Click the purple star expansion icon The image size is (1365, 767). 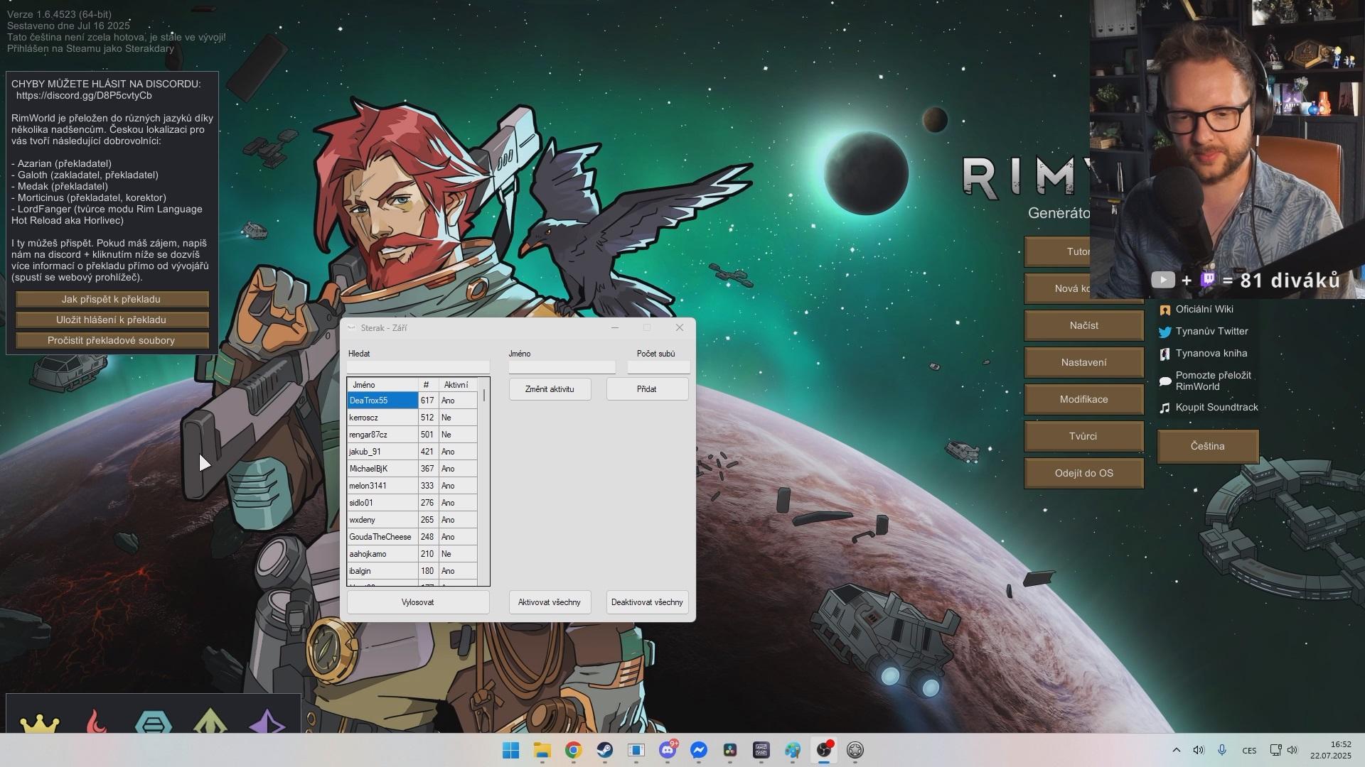click(x=267, y=721)
